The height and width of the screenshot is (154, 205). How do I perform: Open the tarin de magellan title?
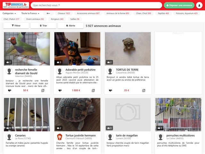coord(127,135)
